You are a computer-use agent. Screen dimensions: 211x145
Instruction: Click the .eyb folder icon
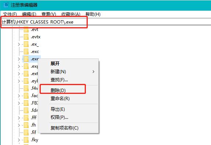click(26, 81)
